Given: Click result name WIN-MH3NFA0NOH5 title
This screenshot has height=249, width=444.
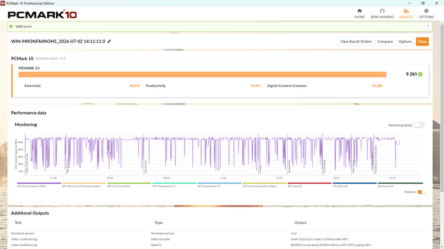Looking at the screenshot, I should pyautogui.click(x=58, y=41).
